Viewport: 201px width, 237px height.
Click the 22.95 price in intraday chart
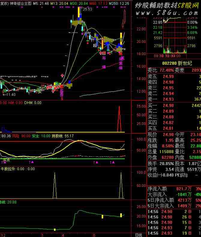point(157,22)
